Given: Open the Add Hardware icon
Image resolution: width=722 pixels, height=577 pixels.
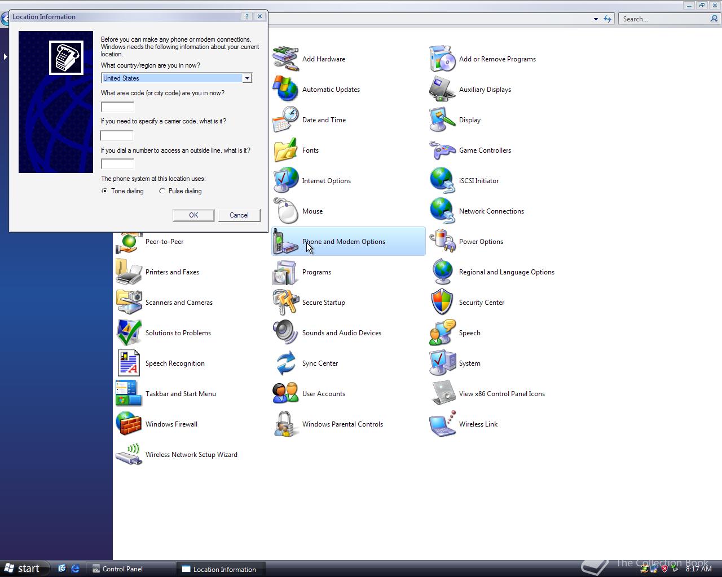Looking at the screenshot, I should pyautogui.click(x=285, y=59).
